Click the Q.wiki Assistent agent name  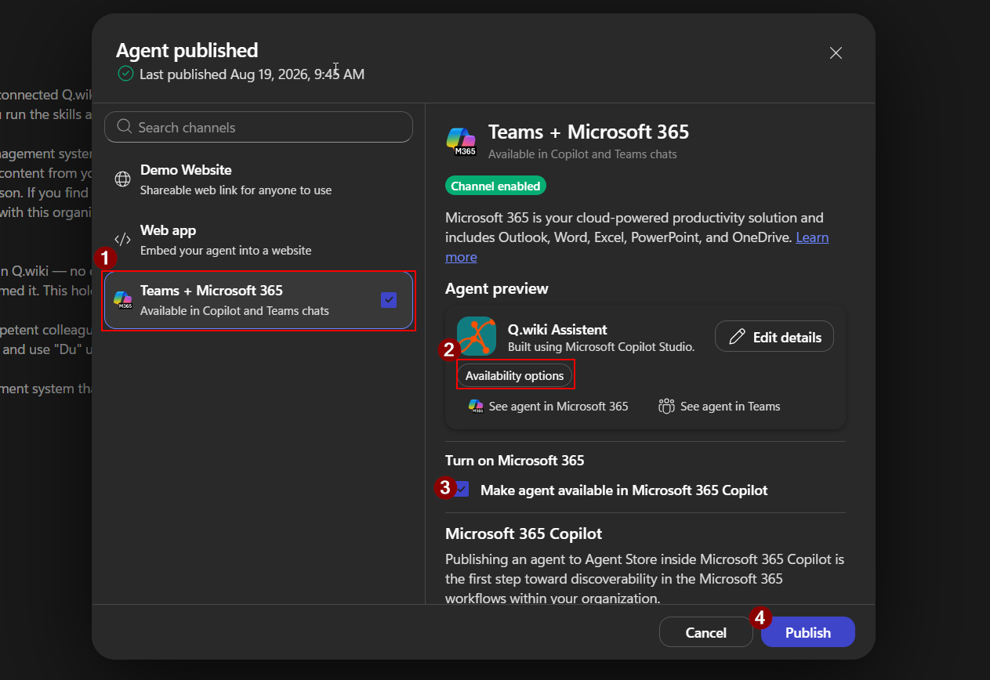click(x=557, y=329)
